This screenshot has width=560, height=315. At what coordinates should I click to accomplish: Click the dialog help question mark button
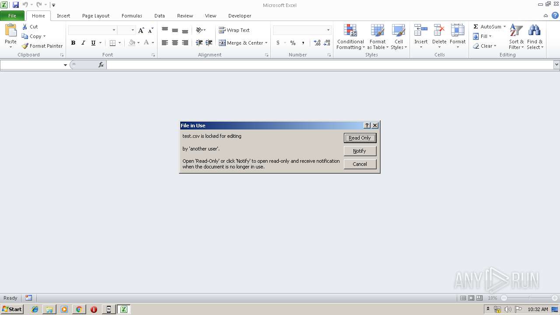[x=367, y=126]
